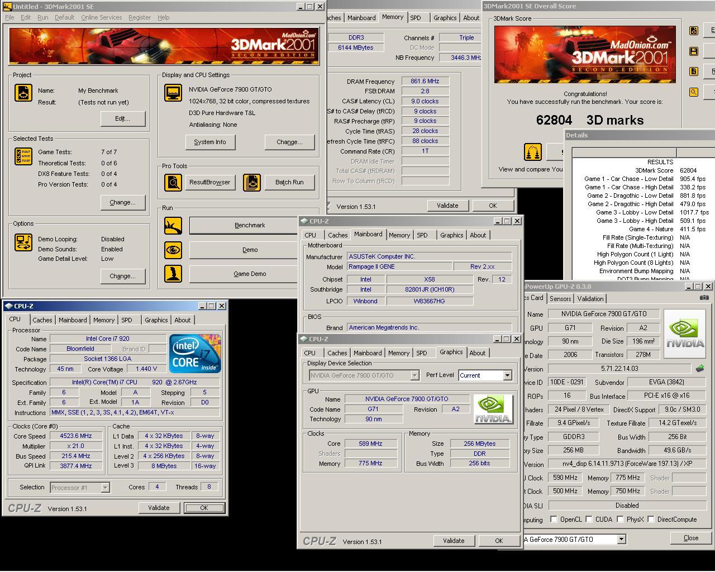Image resolution: width=715 pixels, height=572 pixels.
Task: Open the Perf Level Current dropdown
Action: click(x=507, y=375)
